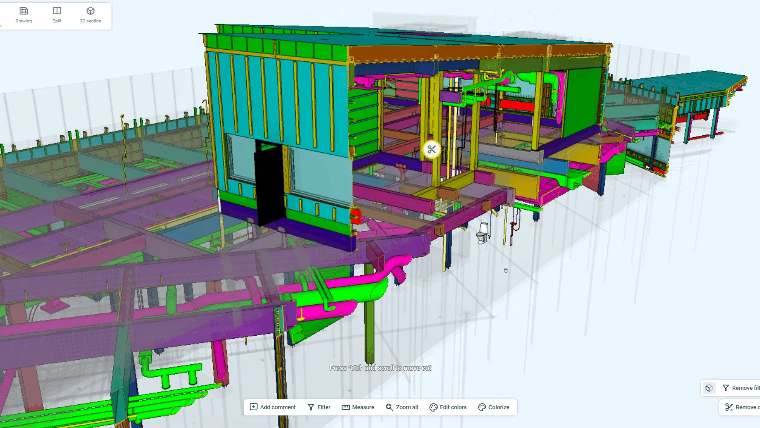Switch to Split view

pyautogui.click(x=57, y=15)
